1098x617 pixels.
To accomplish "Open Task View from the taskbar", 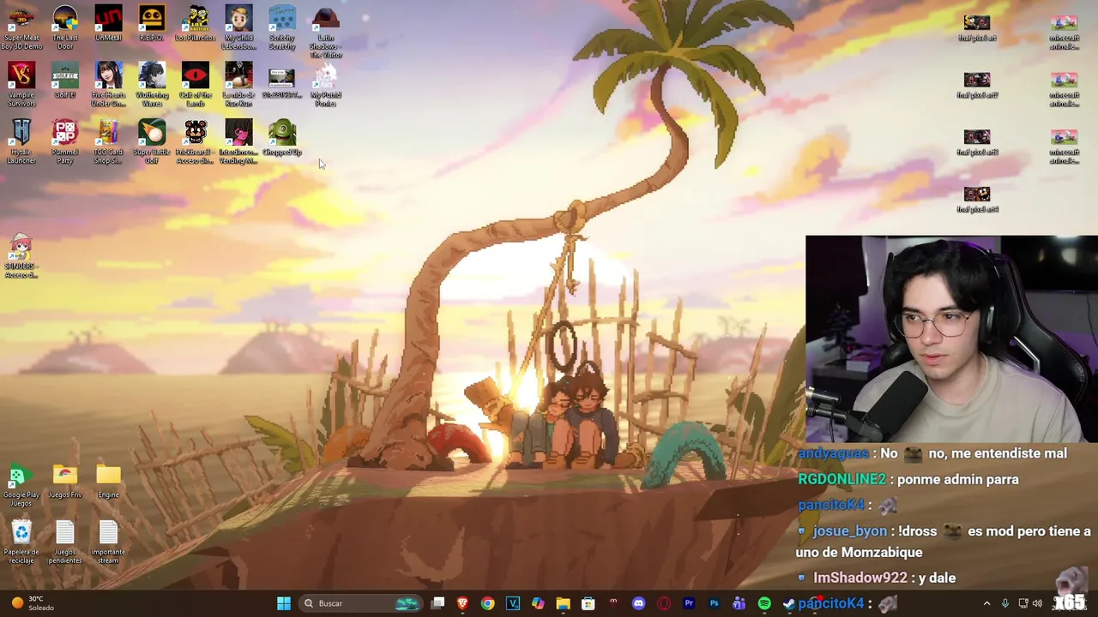I will [x=437, y=603].
